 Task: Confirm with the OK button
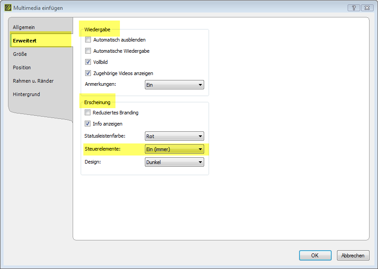tap(315, 256)
